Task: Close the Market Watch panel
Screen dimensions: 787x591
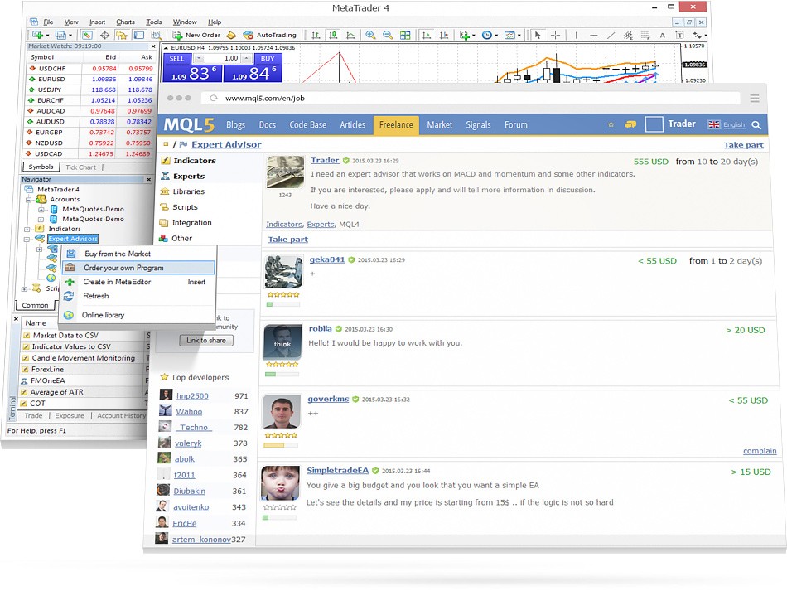Action: point(154,46)
